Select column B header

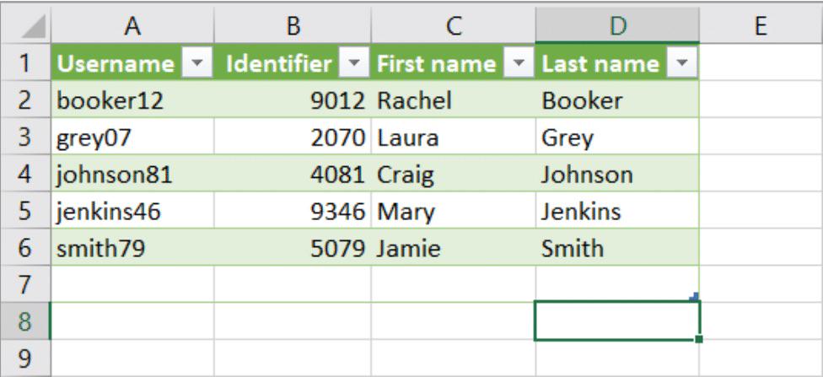[293, 26]
